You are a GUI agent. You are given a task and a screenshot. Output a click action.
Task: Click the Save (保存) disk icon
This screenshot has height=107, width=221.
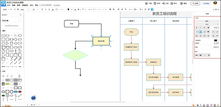[x=155, y=3]
